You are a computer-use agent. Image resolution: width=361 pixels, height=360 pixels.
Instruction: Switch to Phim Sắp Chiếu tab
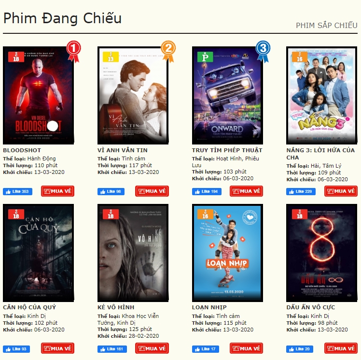click(326, 25)
